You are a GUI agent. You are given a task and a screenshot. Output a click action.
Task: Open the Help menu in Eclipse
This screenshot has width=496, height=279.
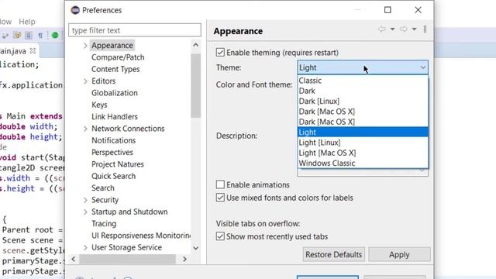pyautogui.click(x=27, y=22)
